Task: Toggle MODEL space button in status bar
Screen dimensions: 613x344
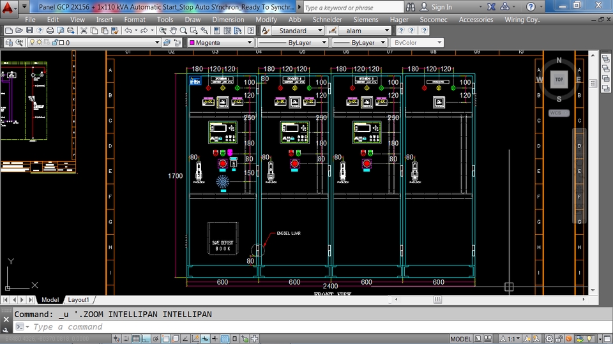Action: tap(461, 339)
